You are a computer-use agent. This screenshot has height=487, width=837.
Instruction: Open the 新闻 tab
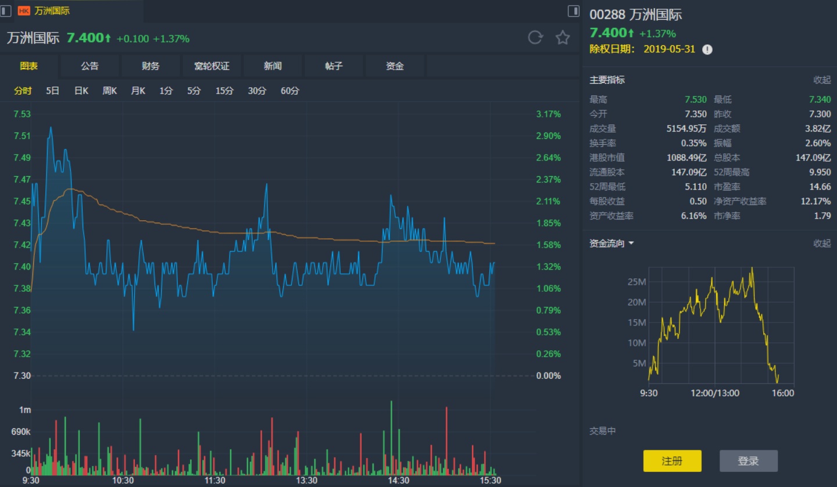click(273, 66)
